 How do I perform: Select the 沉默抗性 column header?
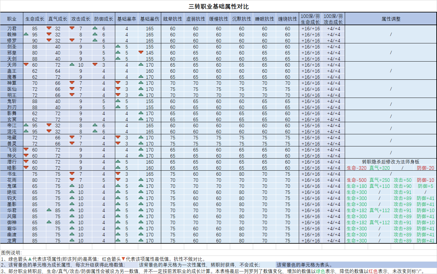242,19
